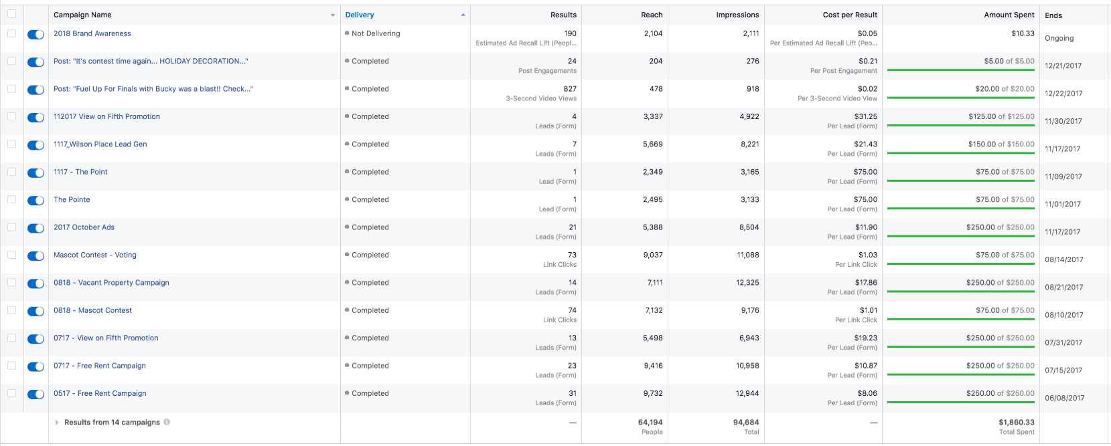The image size is (1111, 446).
Task: Click the Delivery column sort arrow
Action: tap(463, 15)
